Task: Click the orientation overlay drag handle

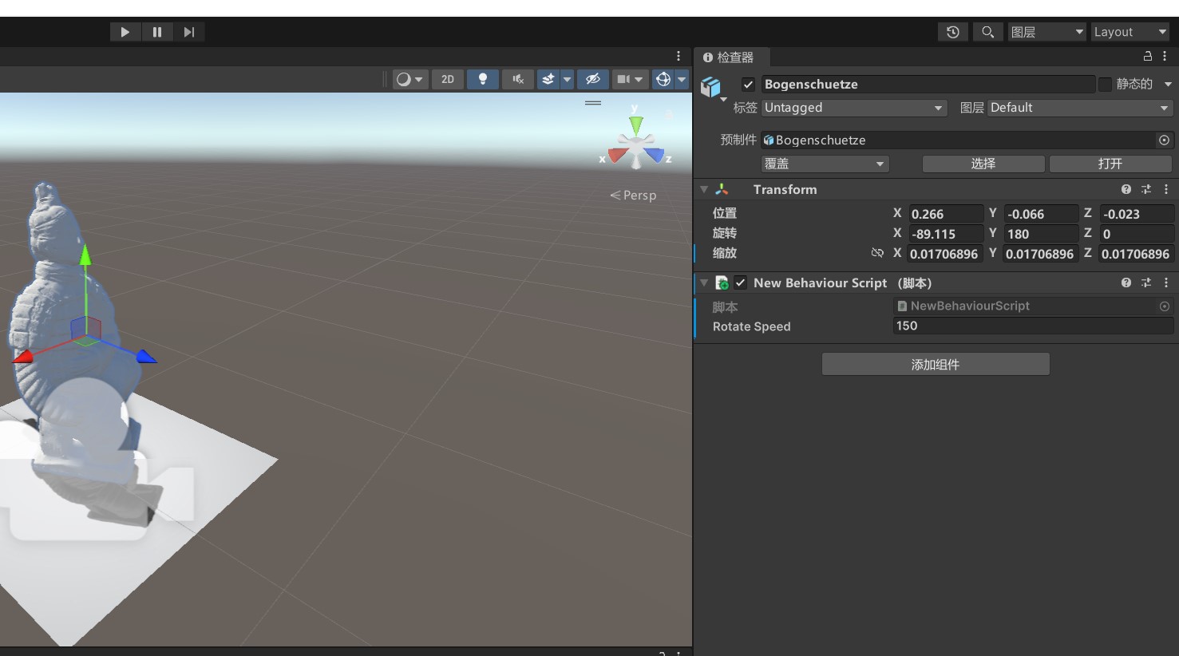Action: point(593,103)
